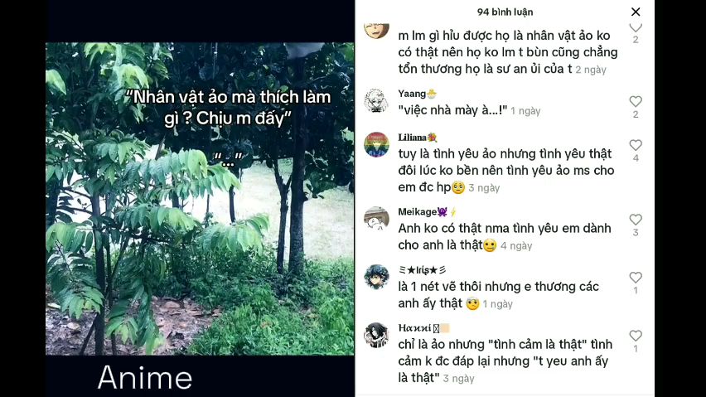Like the topmost partially visible comment
This screenshot has height=397, width=706.
(636, 28)
